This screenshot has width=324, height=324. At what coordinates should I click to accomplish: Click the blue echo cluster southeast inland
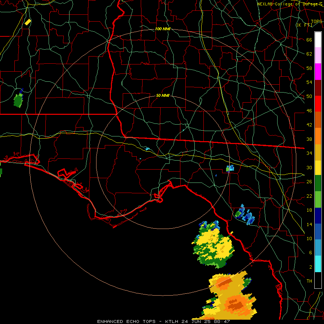[x=245, y=215]
